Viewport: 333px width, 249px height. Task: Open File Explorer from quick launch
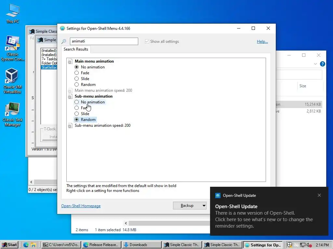[x=33, y=245]
